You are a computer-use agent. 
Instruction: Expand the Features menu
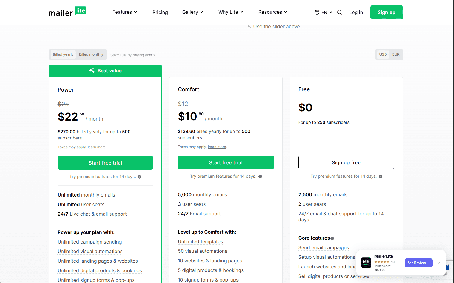(x=125, y=12)
